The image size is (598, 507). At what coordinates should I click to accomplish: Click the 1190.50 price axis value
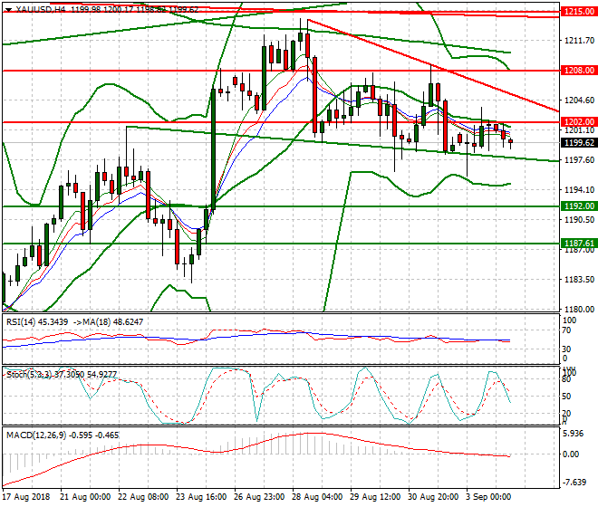point(579,220)
